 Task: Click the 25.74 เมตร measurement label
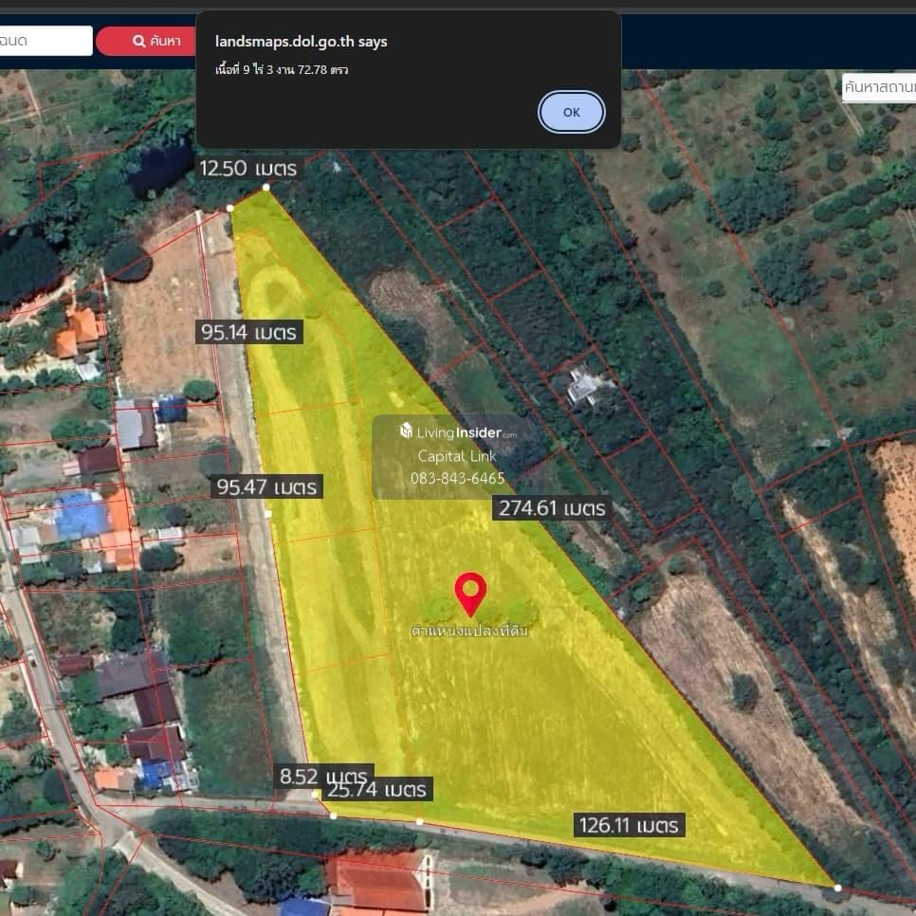[376, 789]
